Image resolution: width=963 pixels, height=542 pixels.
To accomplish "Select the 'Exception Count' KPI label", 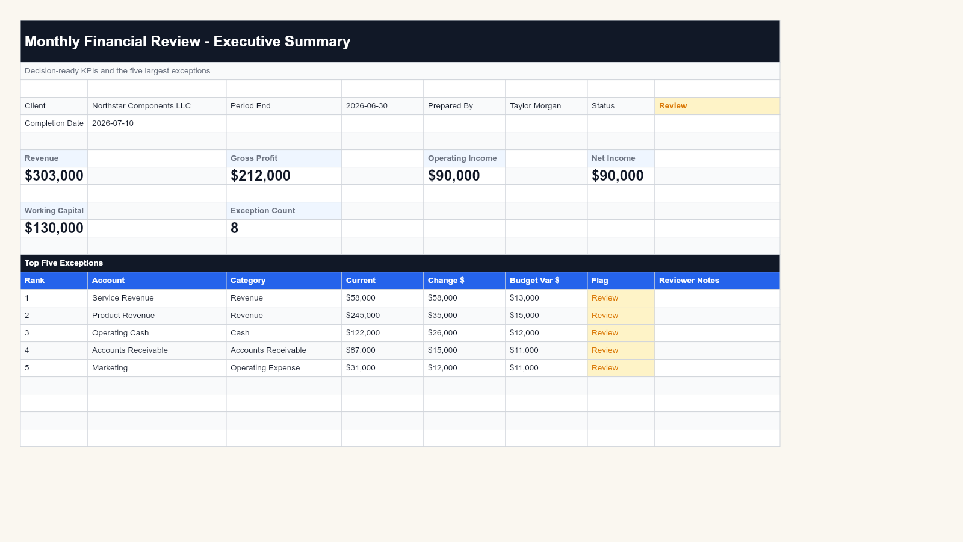I will pyautogui.click(x=284, y=211).
